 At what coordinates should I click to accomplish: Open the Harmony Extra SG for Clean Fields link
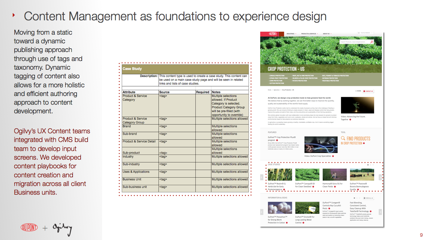pos(333,185)
